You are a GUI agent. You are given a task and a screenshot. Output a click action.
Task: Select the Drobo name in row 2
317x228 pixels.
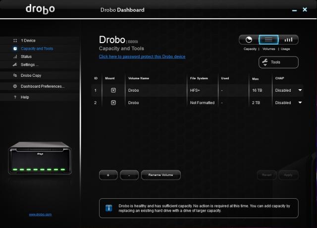click(133, 103)
